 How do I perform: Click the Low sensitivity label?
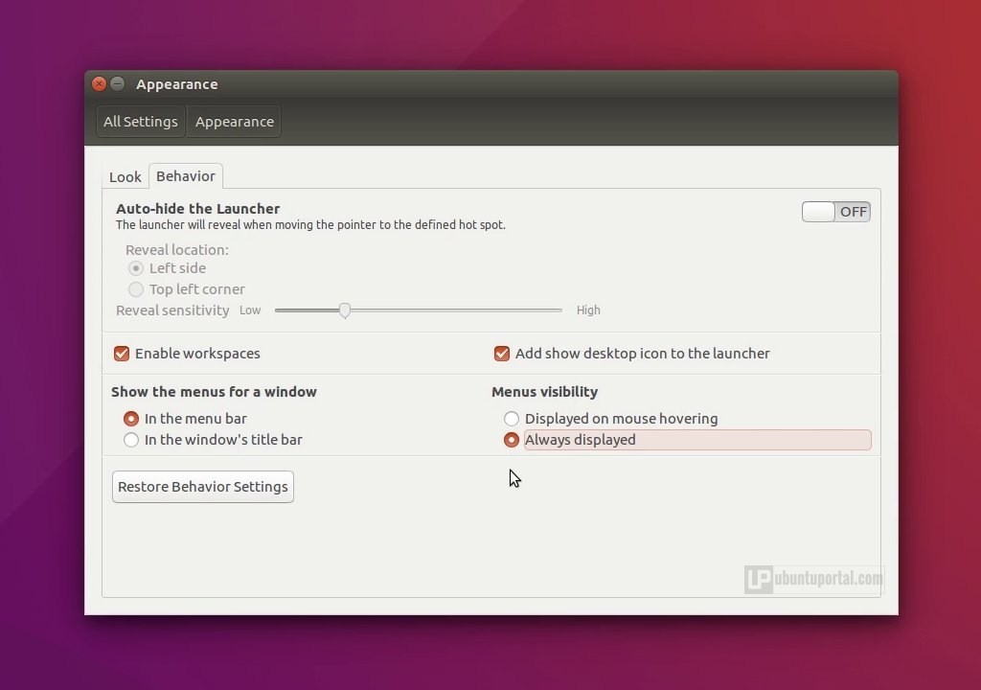point(250,310)
